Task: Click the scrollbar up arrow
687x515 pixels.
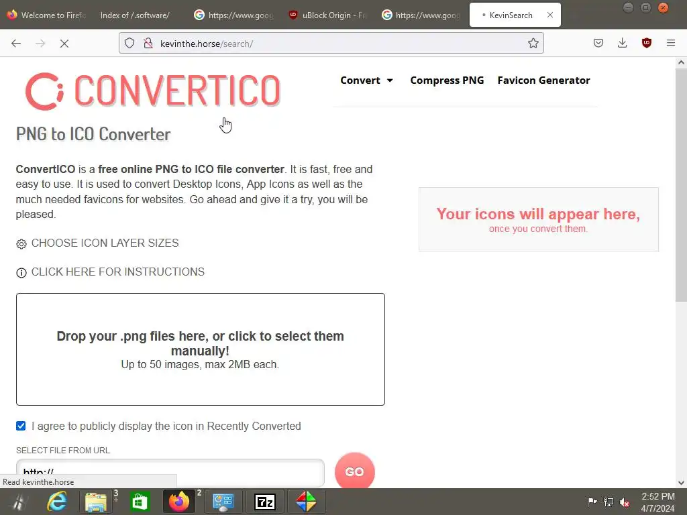Action: [681, 62]
